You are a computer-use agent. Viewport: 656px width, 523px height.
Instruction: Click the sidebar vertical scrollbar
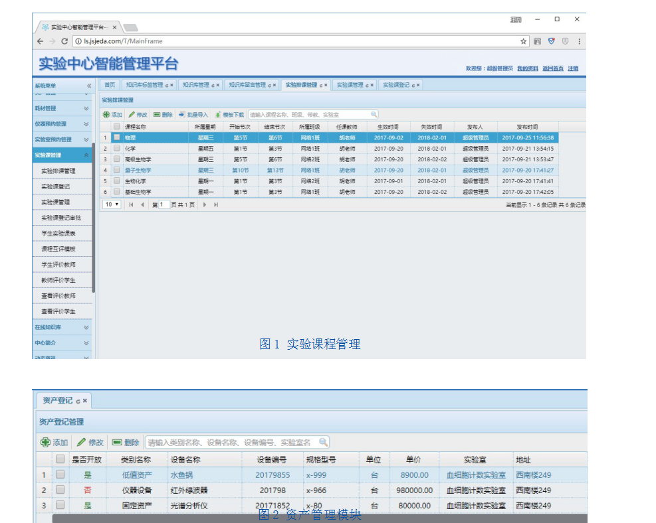94,217
